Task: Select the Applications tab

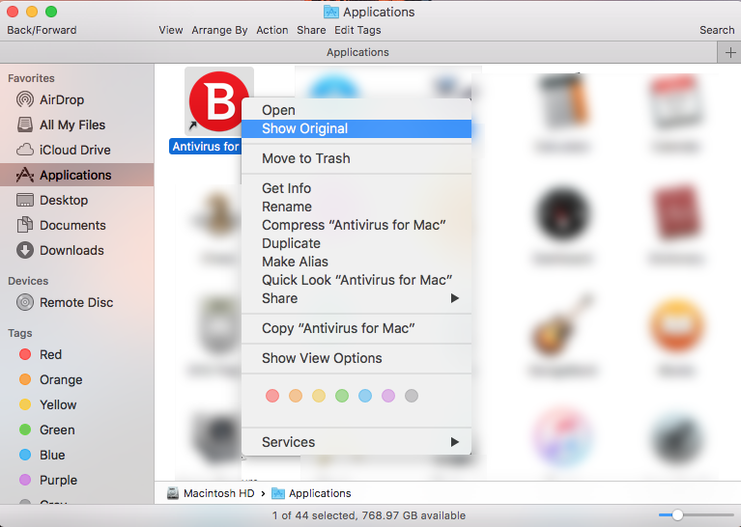Action: [x=358, y=52]
